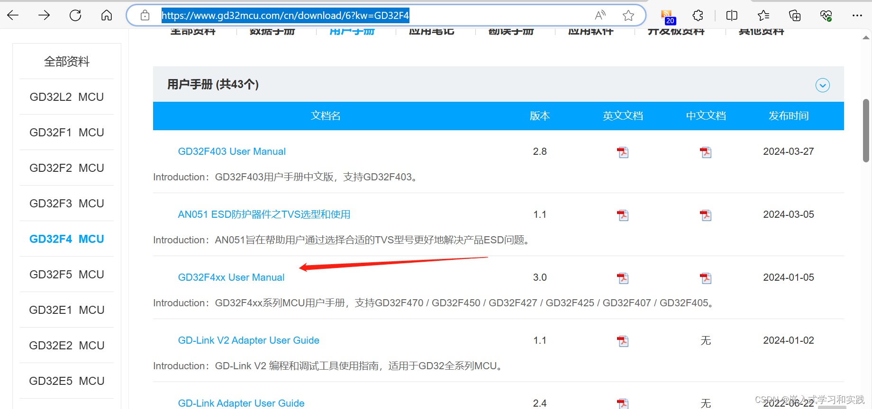The width and height of the screenshot is (872, 409).
Task: Open GD32F403 User Manual link
Action: [x=232, y=151]
